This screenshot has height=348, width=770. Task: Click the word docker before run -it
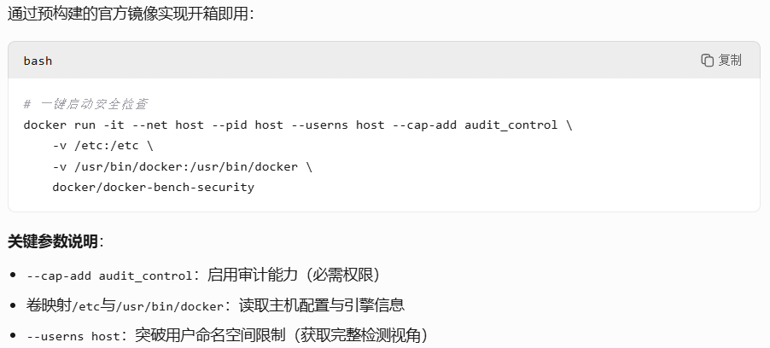(x=45, y=125)
